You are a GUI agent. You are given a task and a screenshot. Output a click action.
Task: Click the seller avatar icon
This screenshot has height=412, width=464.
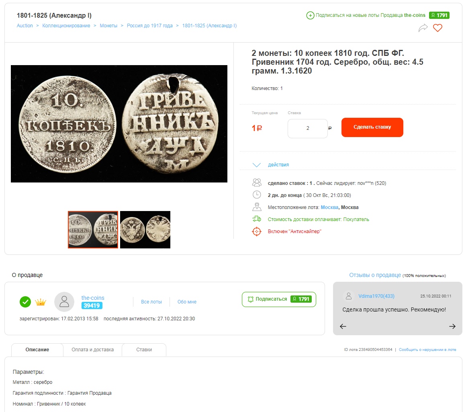pos(64,302)
